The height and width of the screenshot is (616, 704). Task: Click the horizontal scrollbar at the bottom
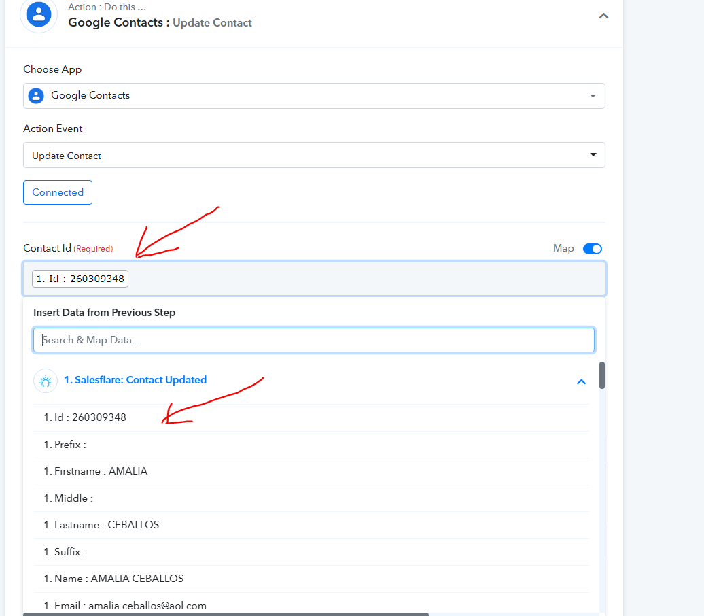[226, 614]
